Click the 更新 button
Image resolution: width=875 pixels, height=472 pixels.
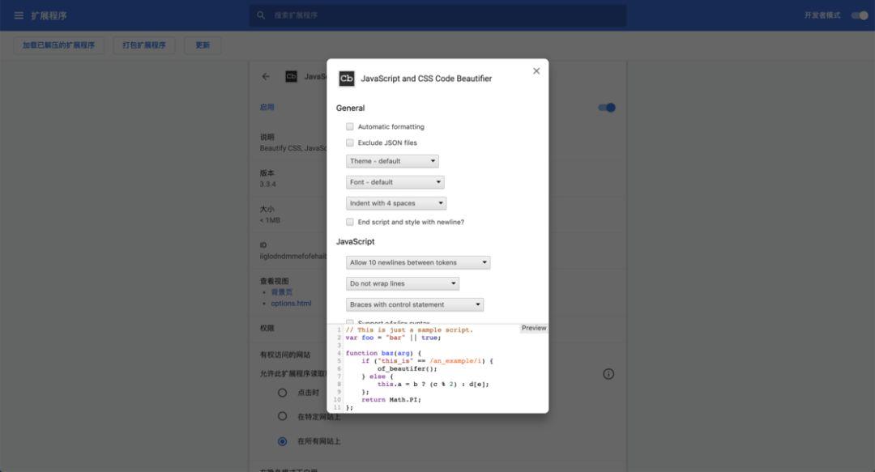click(x=203, y=45)
